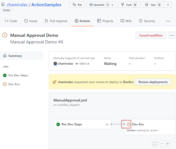176x149 pixels.
Task: Open the Dev-Env node in the workflow graph
Action: [x=150, y=127]
